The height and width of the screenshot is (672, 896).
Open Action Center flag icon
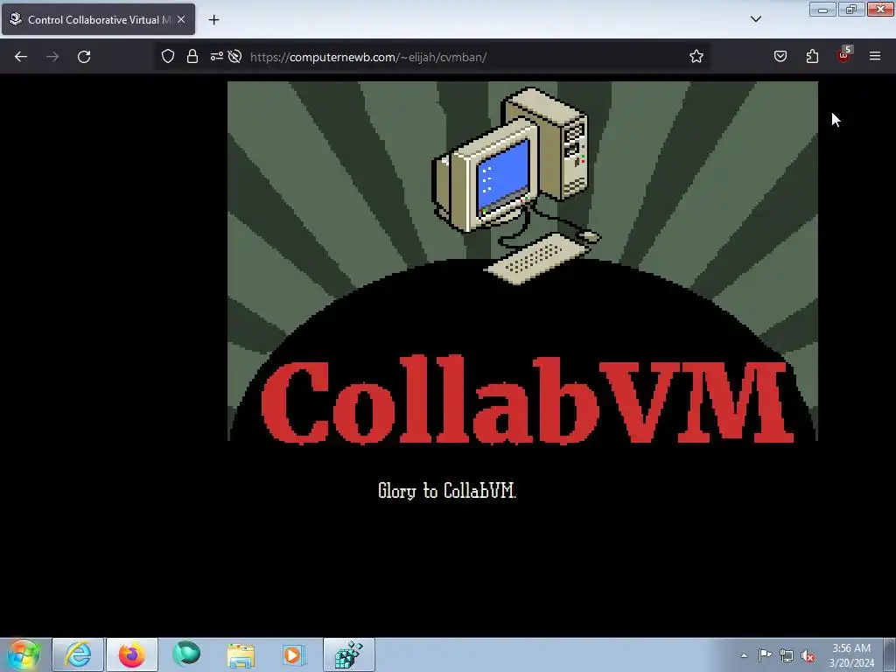765,655
